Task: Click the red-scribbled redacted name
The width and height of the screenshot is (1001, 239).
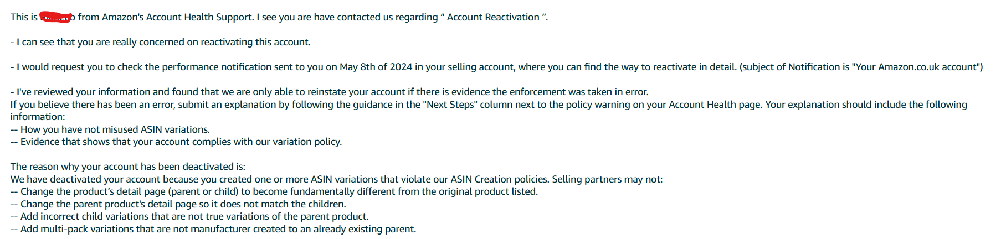Action: tap(57, 17)
